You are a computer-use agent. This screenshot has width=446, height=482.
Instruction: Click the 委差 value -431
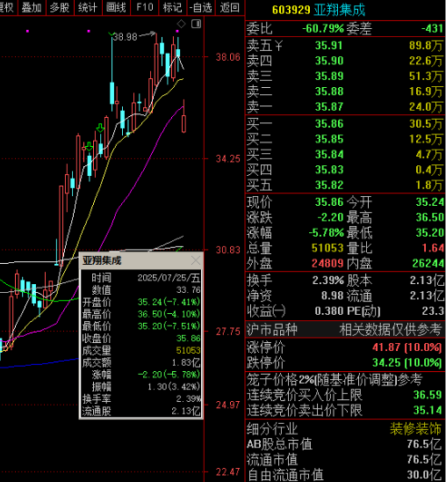(432, 29)
